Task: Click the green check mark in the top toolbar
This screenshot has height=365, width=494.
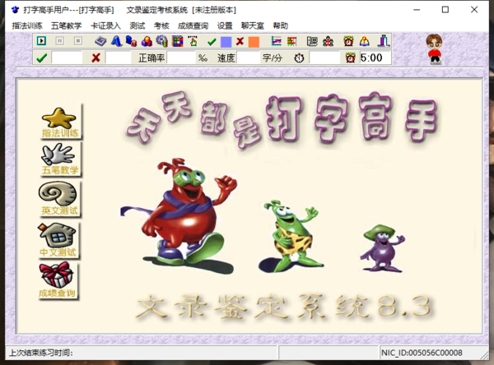Action: pyautogui.click(x=212, y=41)
